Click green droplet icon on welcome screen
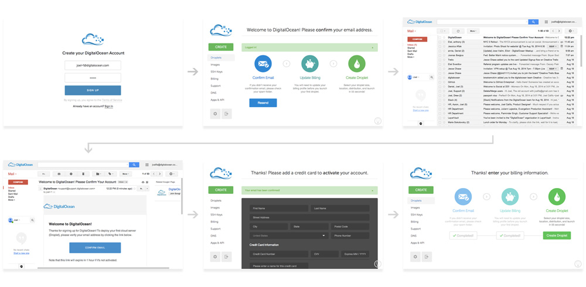 click(x=357, y=63)
